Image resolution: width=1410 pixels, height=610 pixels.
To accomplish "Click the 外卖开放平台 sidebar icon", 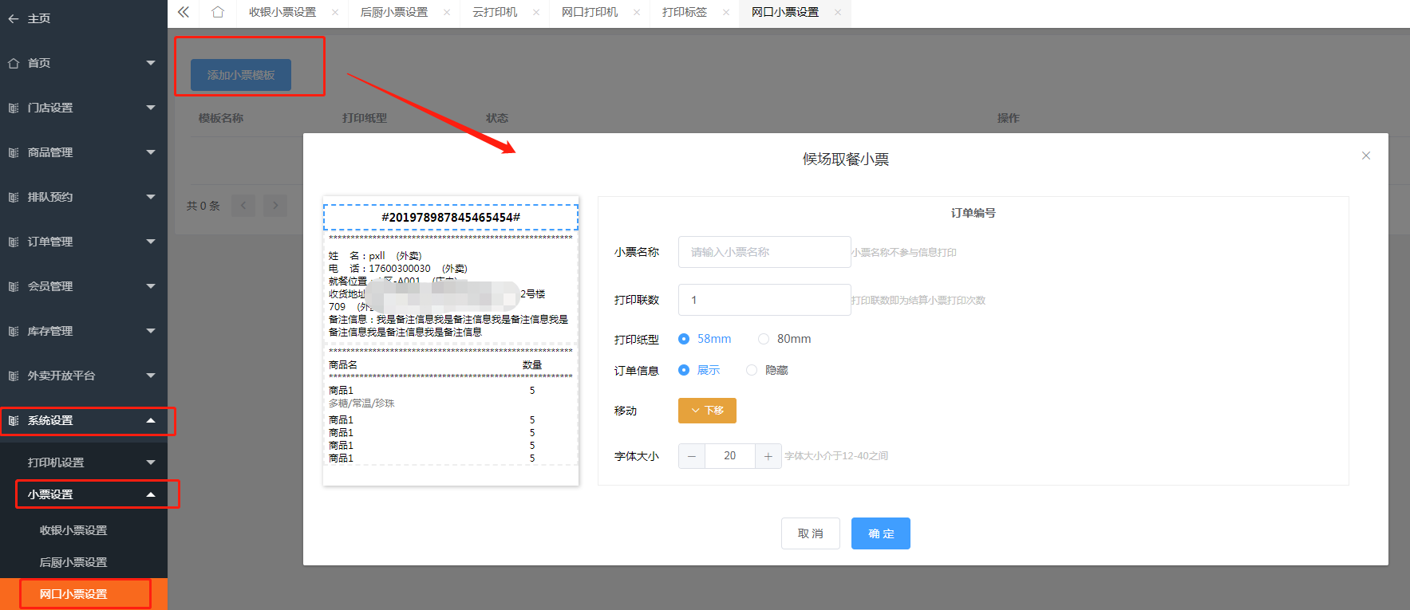I will tap(14, 376).
